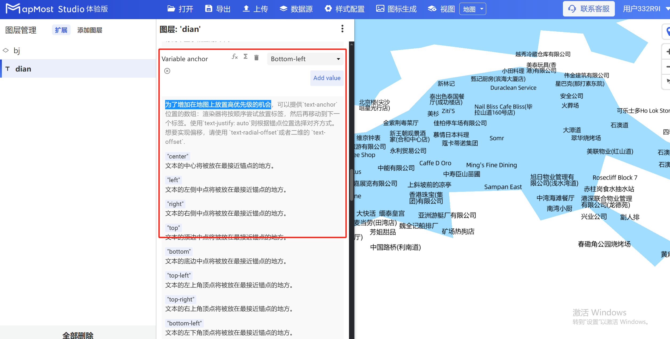The width and height of the screenshot is (670, 339).
Task: Delete Variable anchor using the trash icon
Action: click(256, 57)
